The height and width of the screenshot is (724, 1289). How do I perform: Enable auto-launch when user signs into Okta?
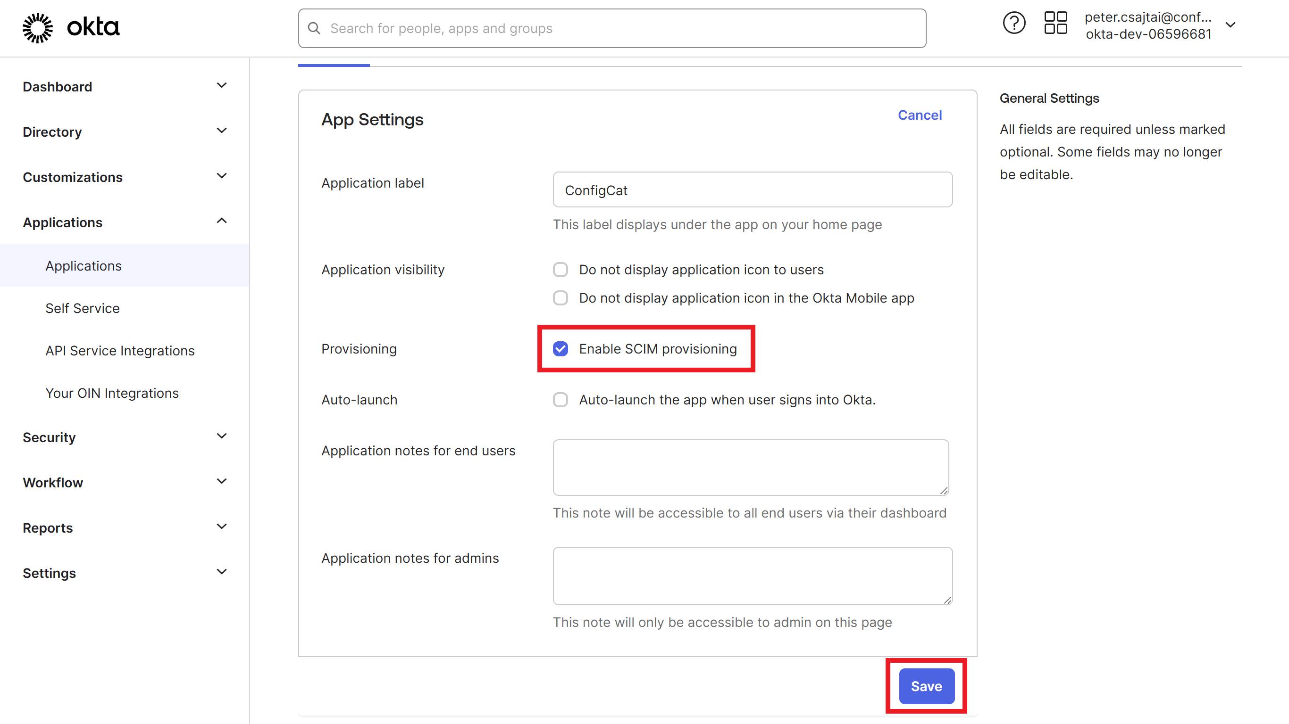(561, 400)
